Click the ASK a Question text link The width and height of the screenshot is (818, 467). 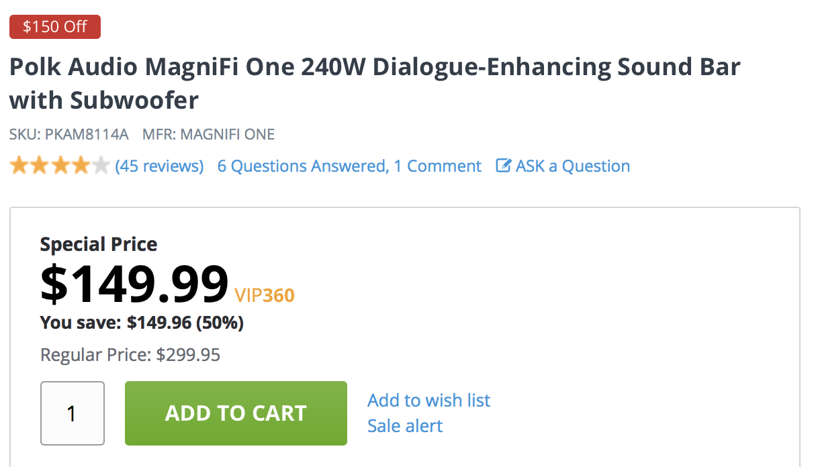[x=572, y=166]
